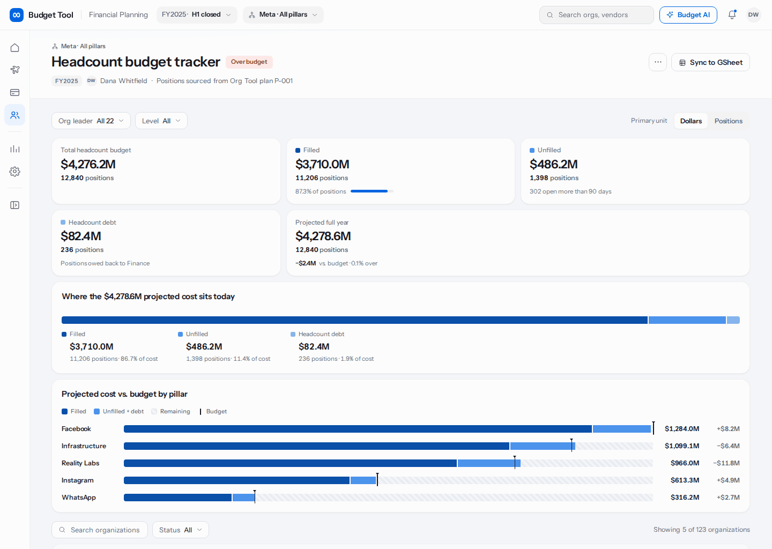The image size is (772, 549).
Task: Focus the Search orgs, vendors field
Action: (x=597, y=15)
